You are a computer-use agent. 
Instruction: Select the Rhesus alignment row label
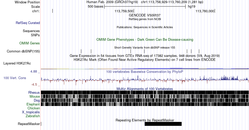coord(34,92)
